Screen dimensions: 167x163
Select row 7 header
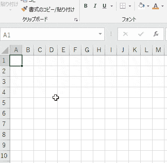pos(5,124)
